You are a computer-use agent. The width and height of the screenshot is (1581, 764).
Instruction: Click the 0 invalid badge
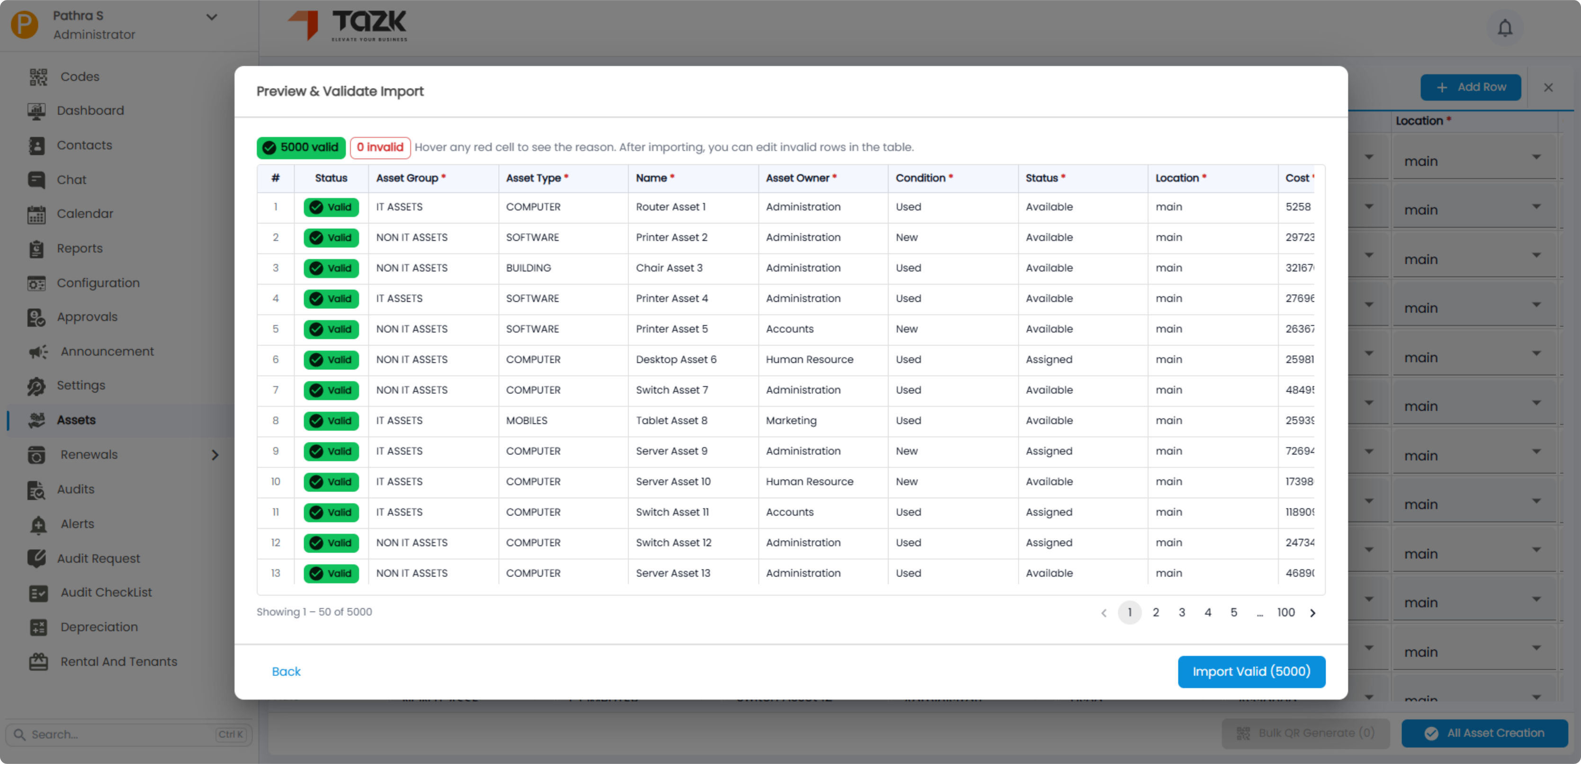tap(380, 147)
